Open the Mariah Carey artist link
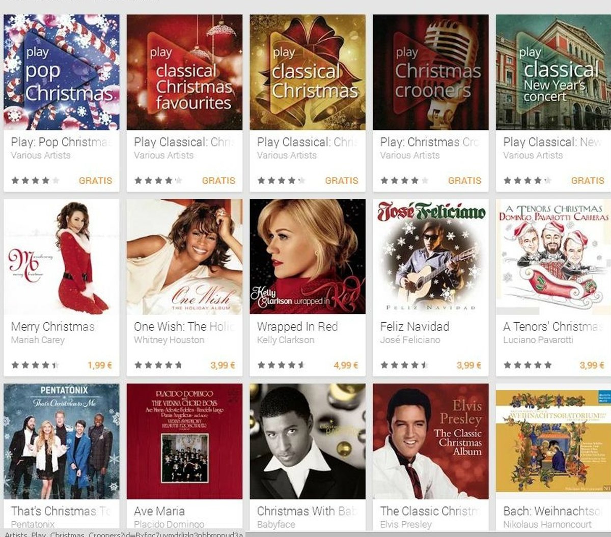The width and height of the screenshot is (611, 537). (38, 340)
